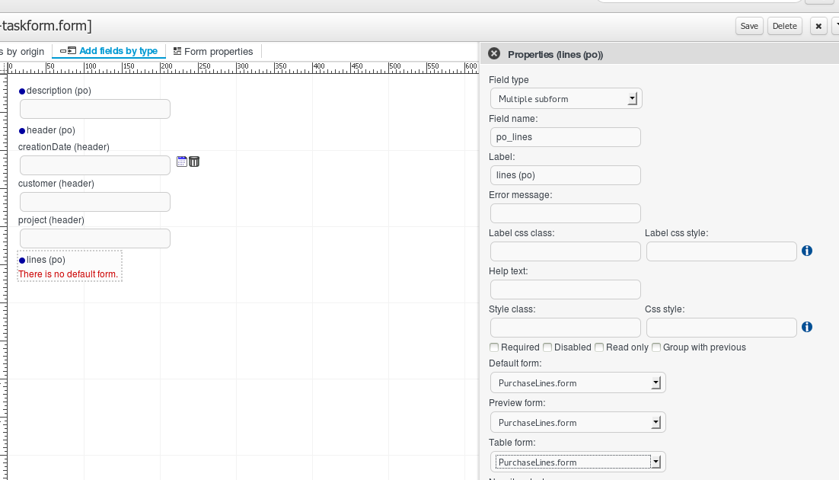The width and height of the screenshot is (839, 480).
Task: Open the Field type dropdown showing Multiple subform
Action: point(633,98)
